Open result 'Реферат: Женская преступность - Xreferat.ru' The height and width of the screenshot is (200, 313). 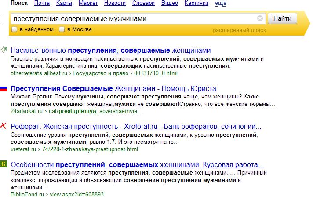pos(136,126)
